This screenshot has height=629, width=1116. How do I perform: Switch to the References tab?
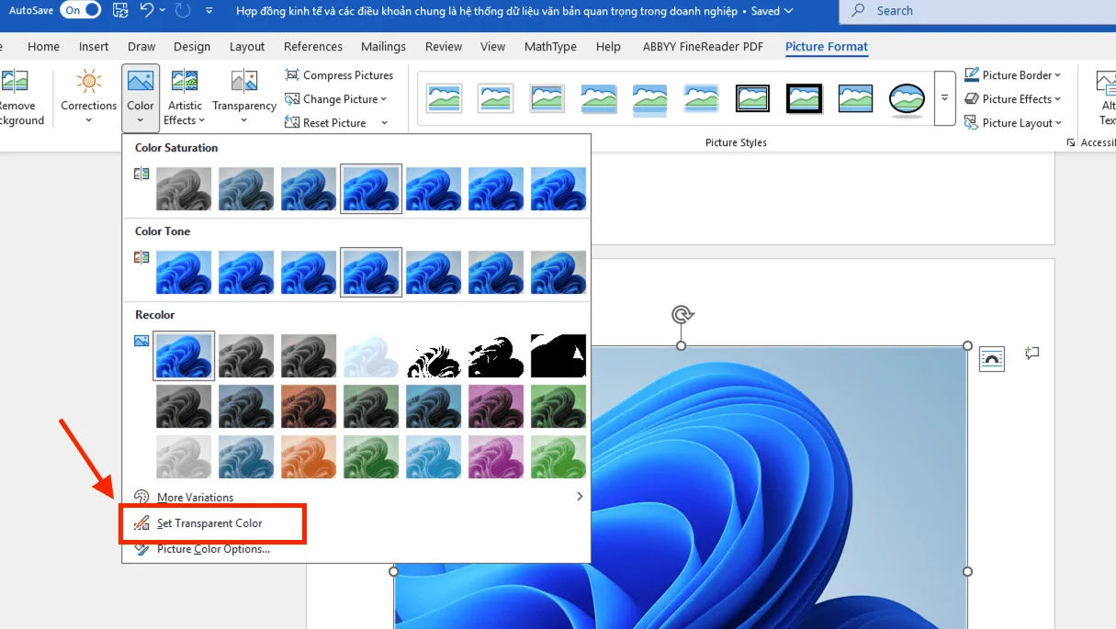click(x=312, y=47)
